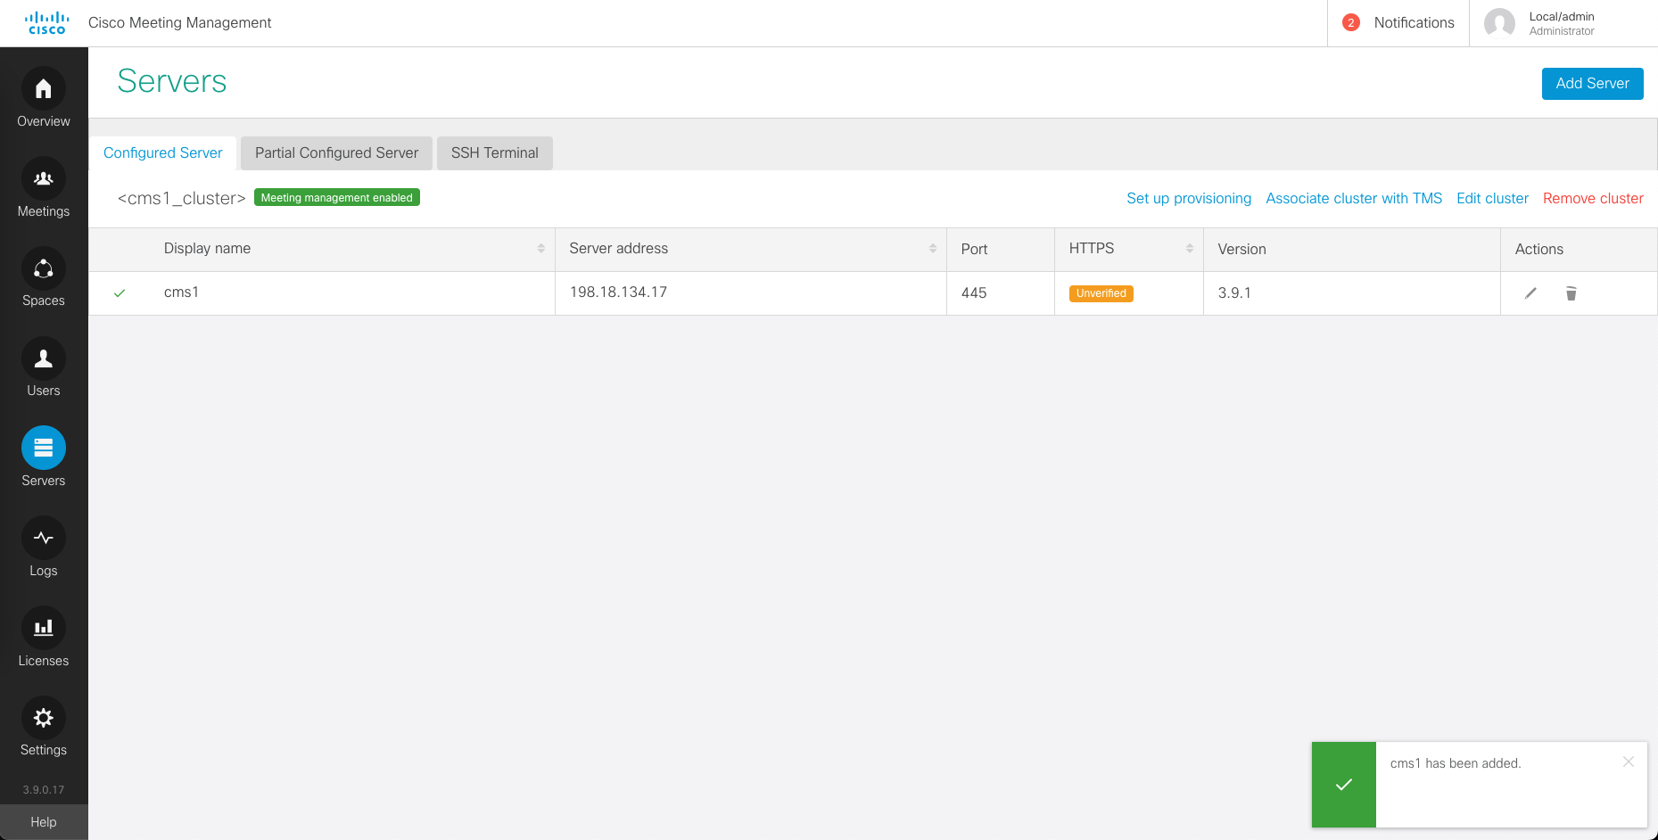Click the Add Server button

(x=1592, y=84)
